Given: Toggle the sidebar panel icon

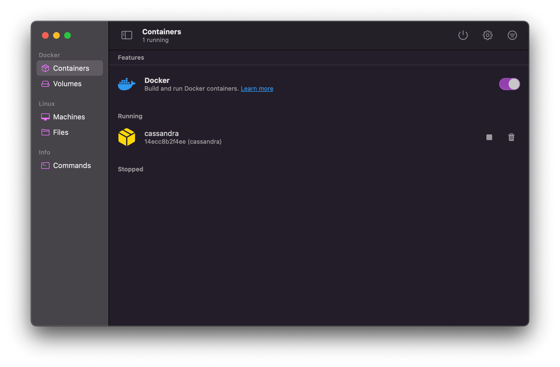Looking at the screenshot, I should pos(127,35).
